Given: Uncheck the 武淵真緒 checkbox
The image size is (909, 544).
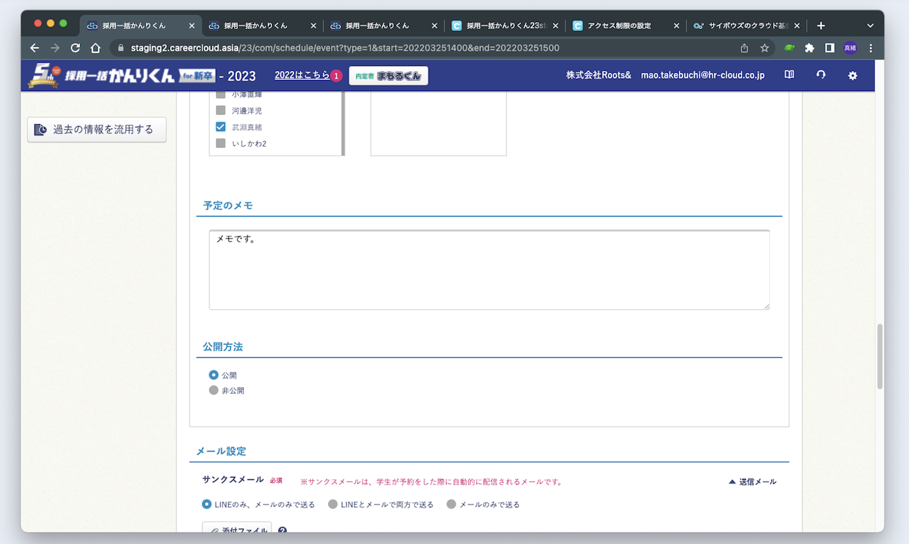Looking at the screenshot, I should pos(220,127).
